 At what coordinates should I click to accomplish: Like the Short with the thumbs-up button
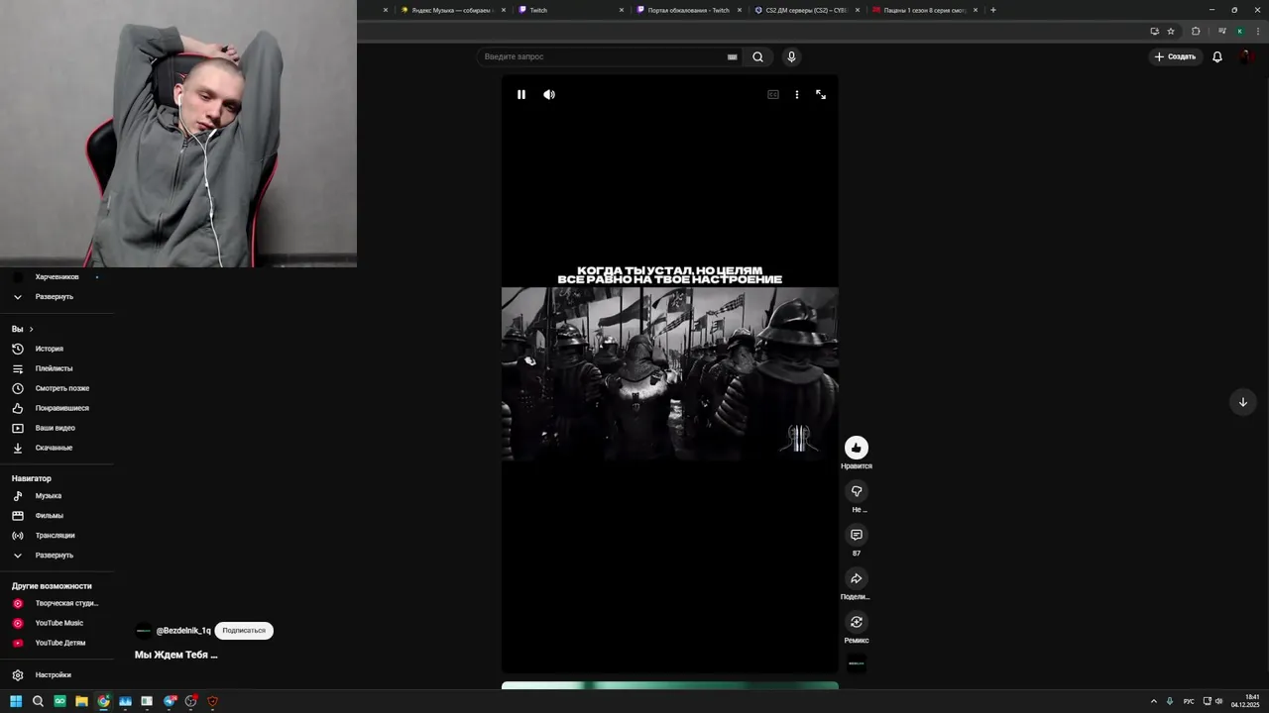857,448
